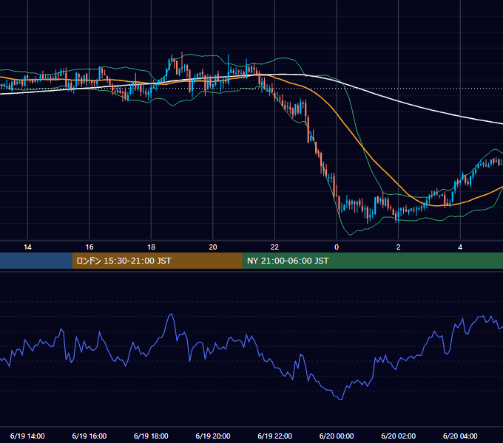Image resolution: width=503 pixels, height=443 pixels.
Task: Click the oscillator's peak near 6/19 18:40
Action: (x=172, y=315)
